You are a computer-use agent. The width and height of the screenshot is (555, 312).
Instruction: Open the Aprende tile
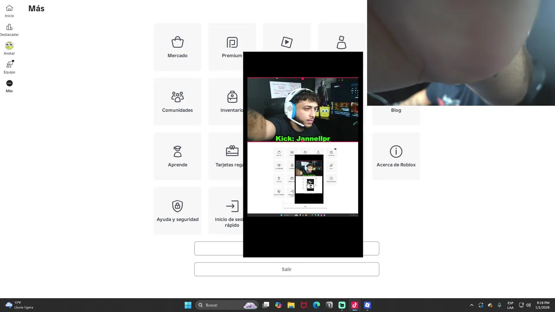coord(177,156)
